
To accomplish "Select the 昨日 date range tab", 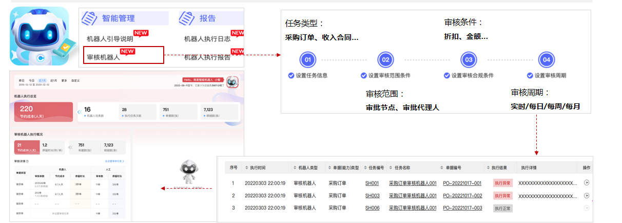I will [x=22, y=81].
